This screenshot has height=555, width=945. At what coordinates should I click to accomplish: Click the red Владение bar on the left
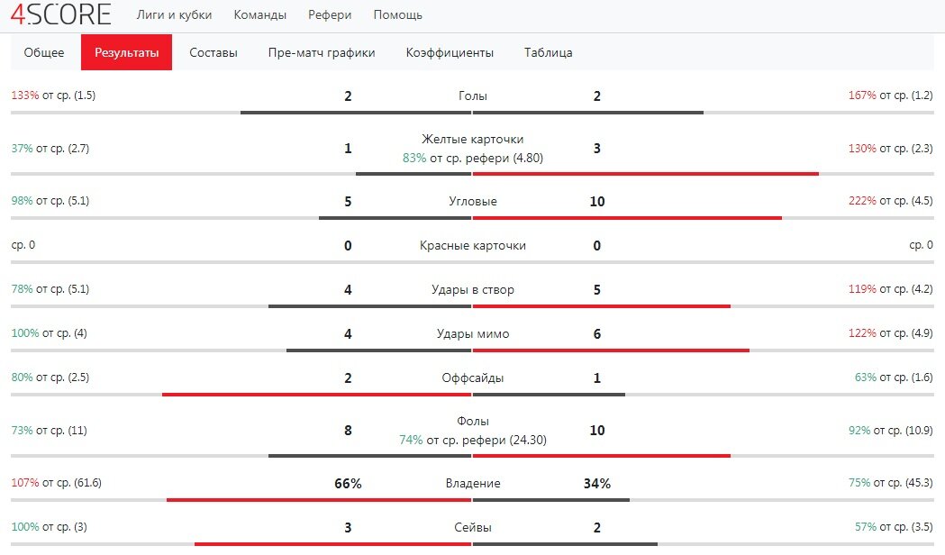pyautogui.click(x=319, y=499)
